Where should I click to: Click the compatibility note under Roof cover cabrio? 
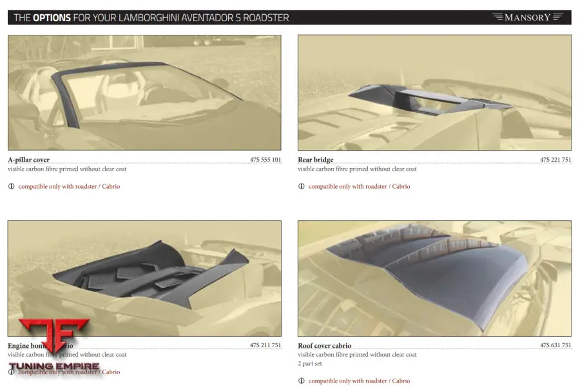point(359,381)
